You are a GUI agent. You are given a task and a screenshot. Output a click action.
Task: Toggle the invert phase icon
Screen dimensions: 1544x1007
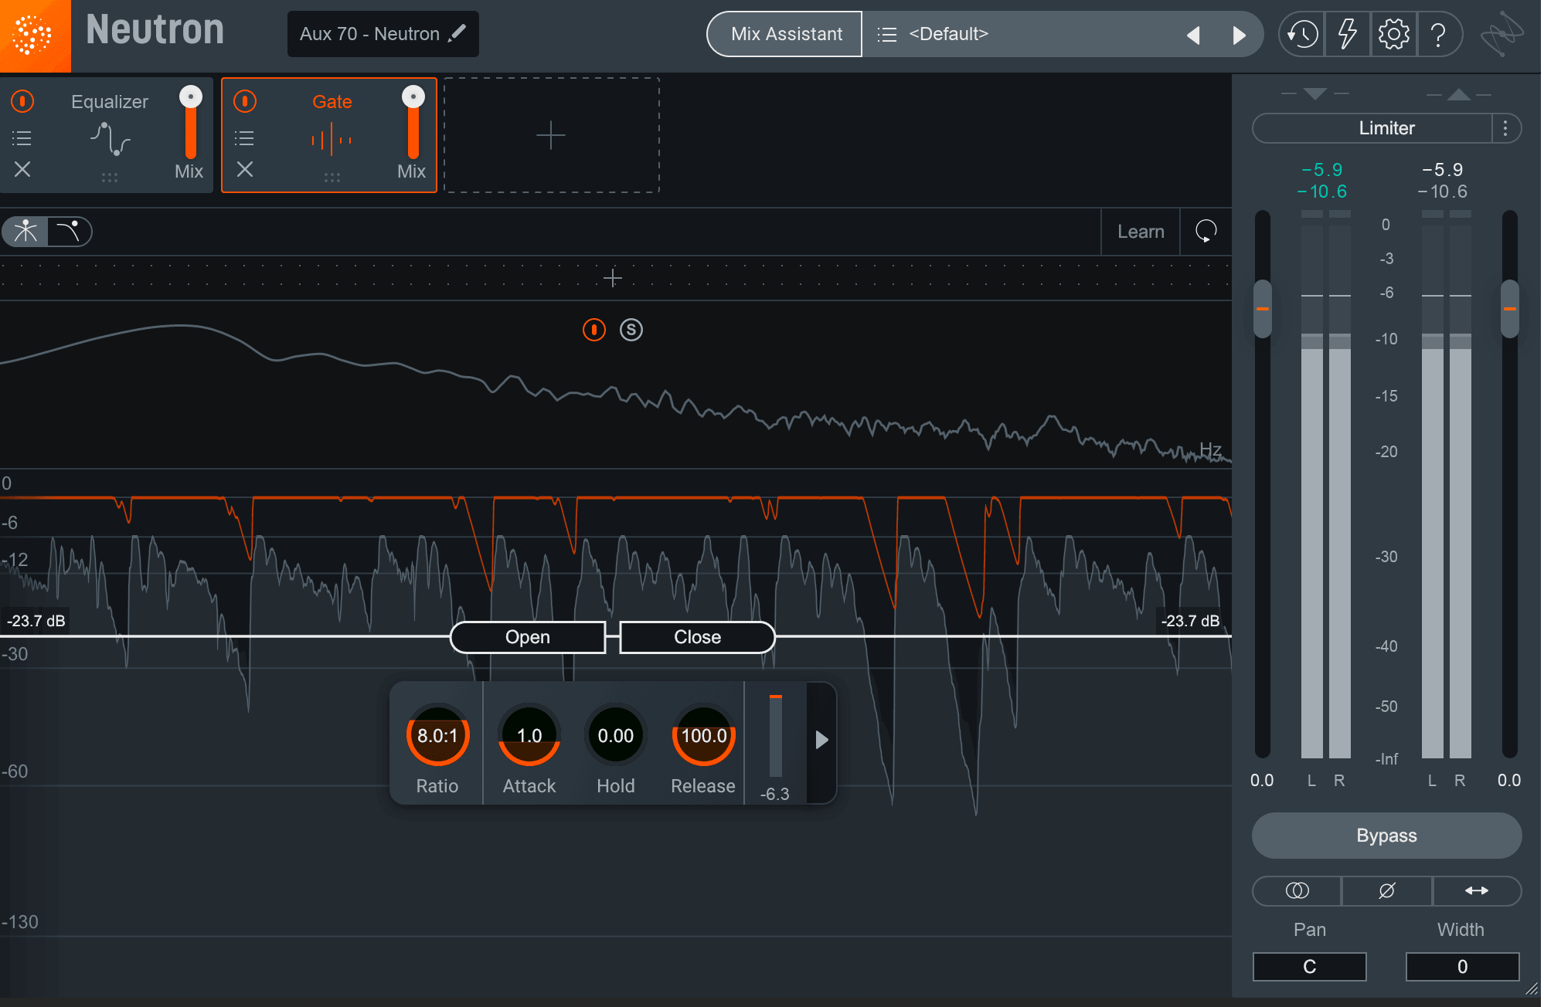click(1387, 890)
